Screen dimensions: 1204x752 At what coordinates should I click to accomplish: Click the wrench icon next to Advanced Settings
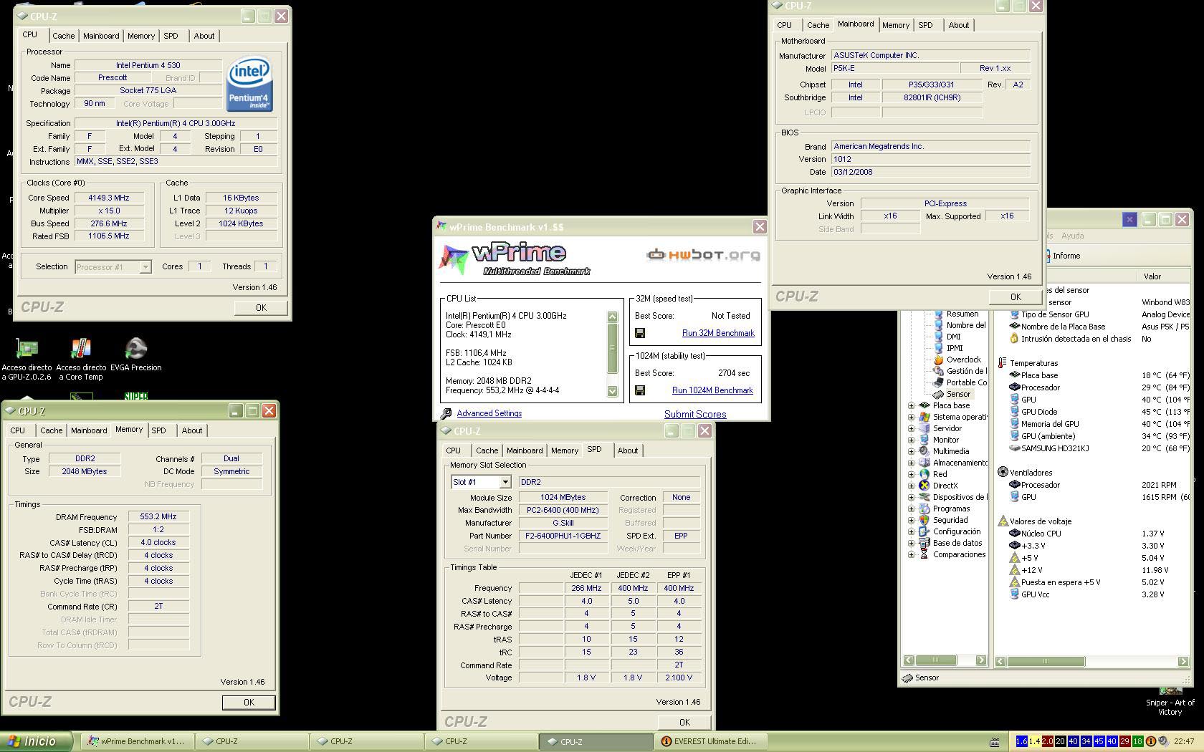coord(446,413)
